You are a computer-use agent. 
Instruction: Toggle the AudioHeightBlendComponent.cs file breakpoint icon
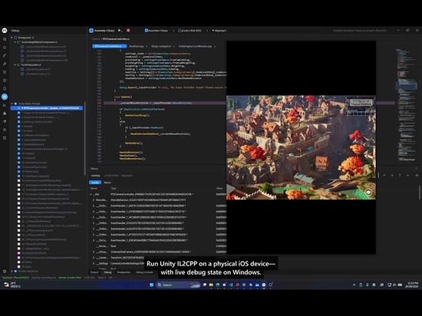click(x=19, y=42)
